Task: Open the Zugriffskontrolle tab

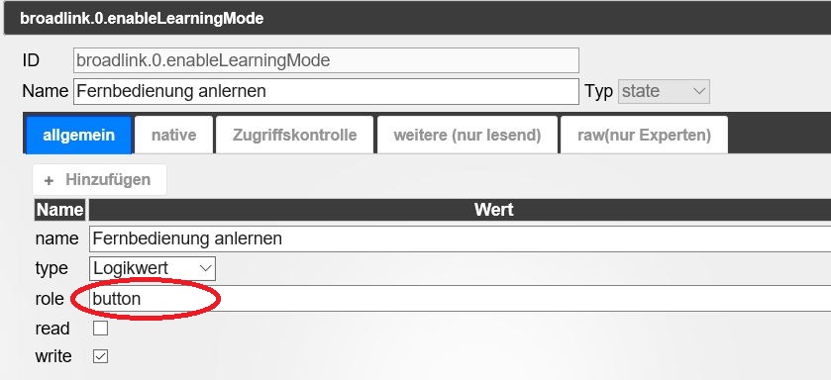Action: pos(295,135)
